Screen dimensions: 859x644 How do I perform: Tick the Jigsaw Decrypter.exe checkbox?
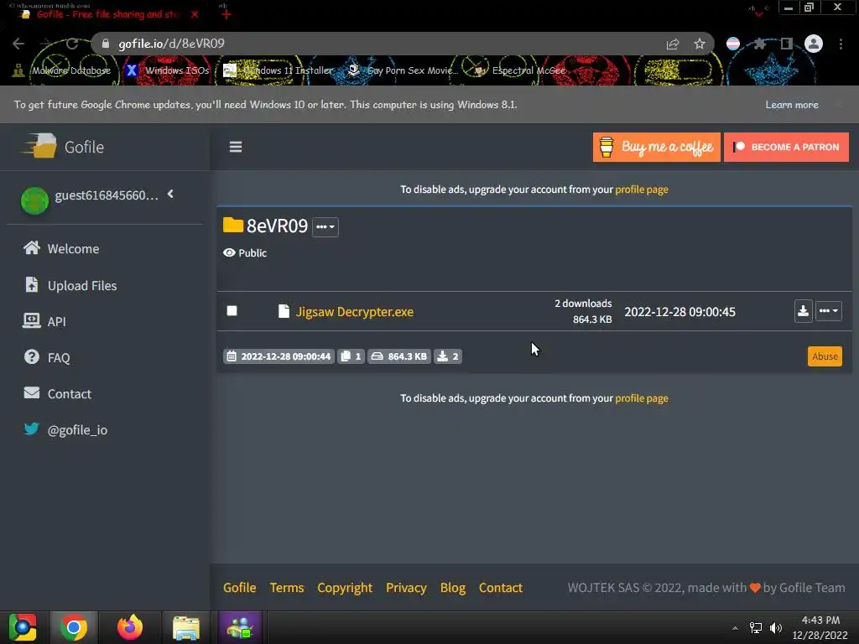pos(232,311)
